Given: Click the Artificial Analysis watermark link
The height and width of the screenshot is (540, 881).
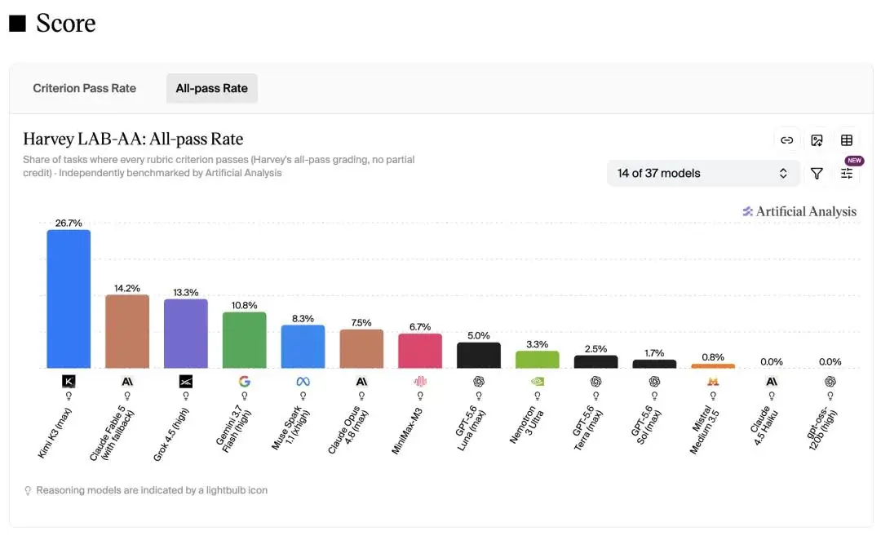Looking at the screenshot, I should click(x=799, y=212).
